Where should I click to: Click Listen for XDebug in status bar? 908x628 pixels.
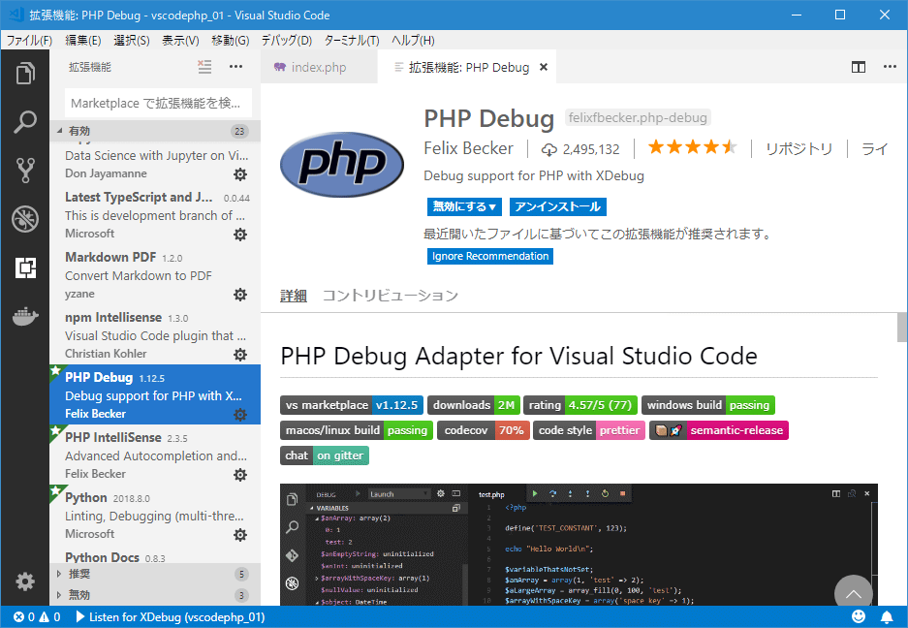tap(171, 617)
